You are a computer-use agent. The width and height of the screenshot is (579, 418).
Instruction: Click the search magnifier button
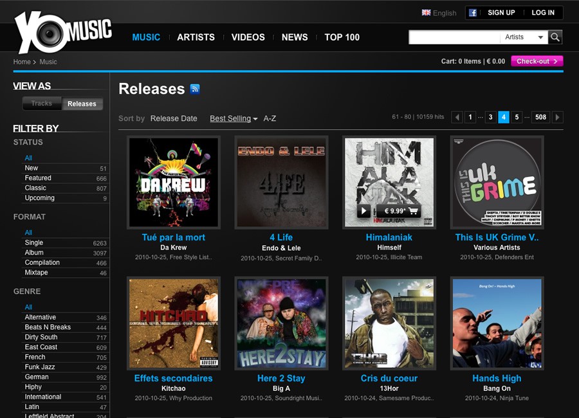click(x=555, y=37)
